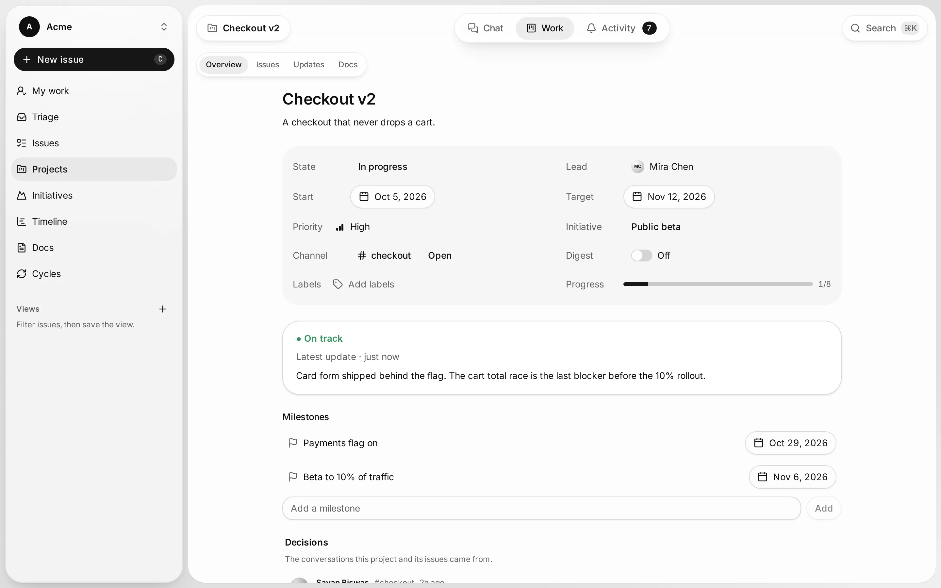The image size is (941, 588).
Task: Change the lead Mira Chen
Action: tap(663, 167)
